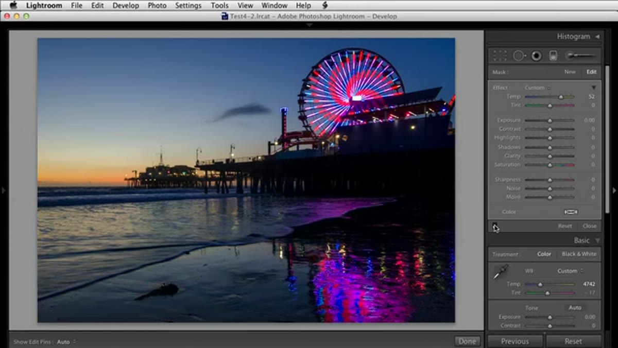Open the View menu
Screen dimensions: 618x348
point(245,5)
